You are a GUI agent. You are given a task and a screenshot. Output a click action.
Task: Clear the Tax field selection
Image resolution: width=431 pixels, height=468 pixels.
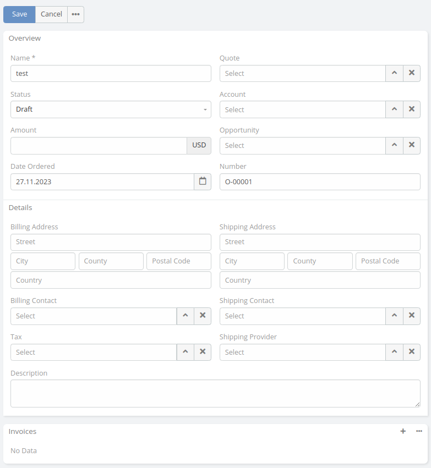pos(202,353)
